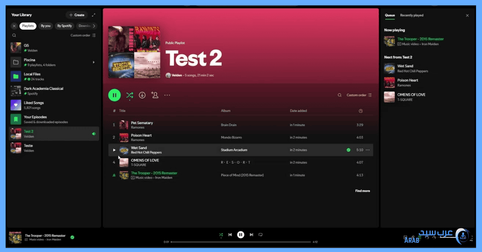482x252 pixels.
Task: Sort tracks by the duration clock header
Action: coord(361,111)
